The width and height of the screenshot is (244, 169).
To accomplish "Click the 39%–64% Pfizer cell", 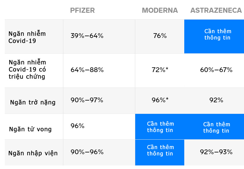I will (x=87, y=36).
